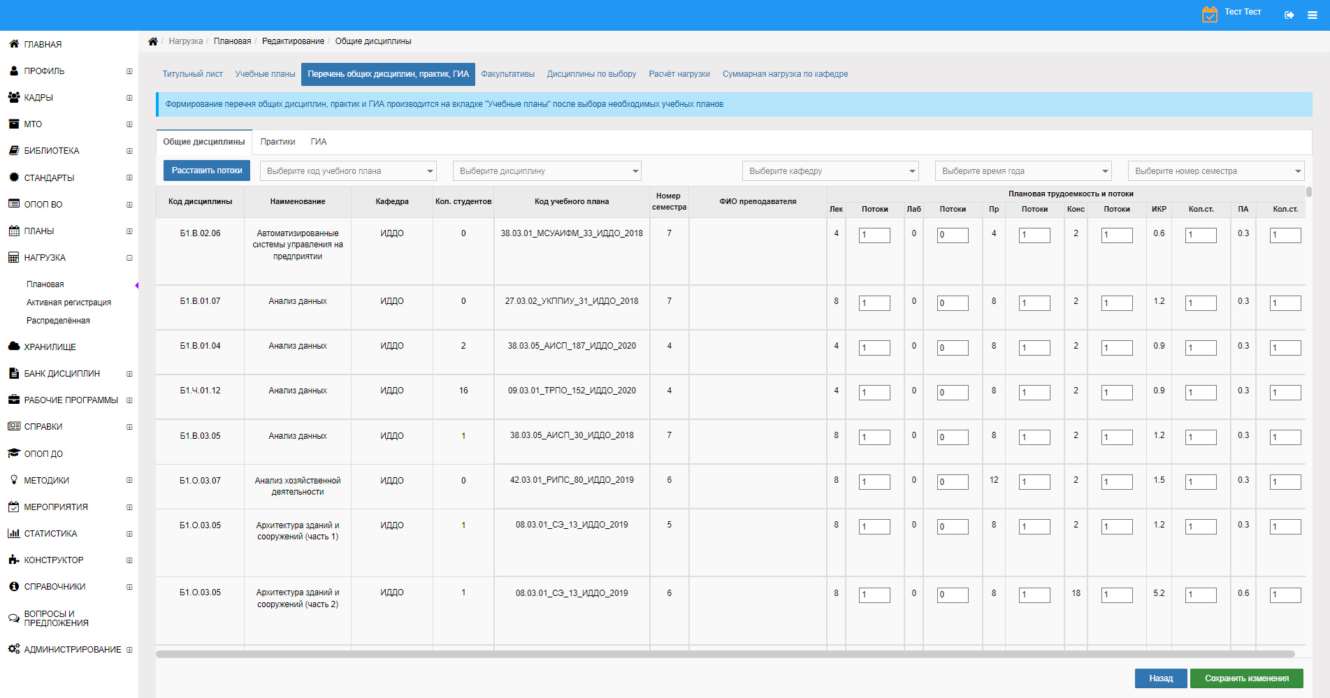Open Суммарная нагрузка по кафедре tab
1330x698 pixels.
(x=785, y=74)
